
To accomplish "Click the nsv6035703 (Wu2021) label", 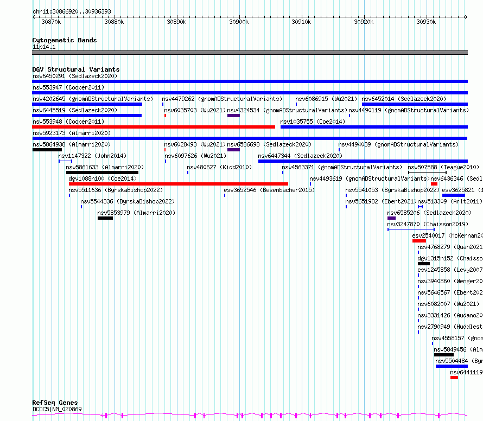I will [x=195, y=110].
